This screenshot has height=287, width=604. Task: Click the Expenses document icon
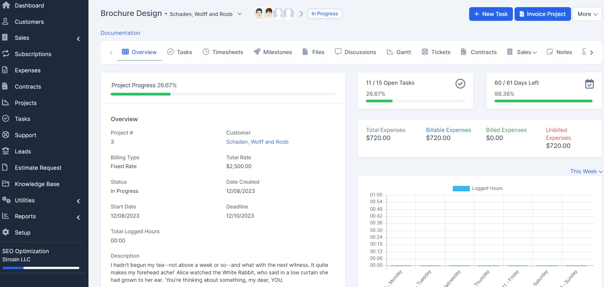(x=5, y=70)
